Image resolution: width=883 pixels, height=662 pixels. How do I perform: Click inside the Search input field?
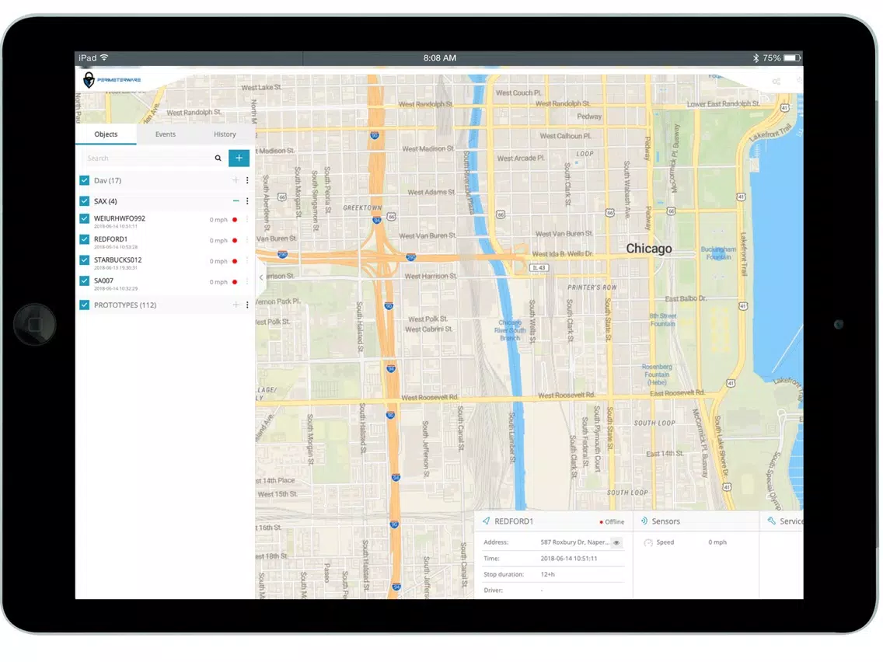(x=148, y=159)
